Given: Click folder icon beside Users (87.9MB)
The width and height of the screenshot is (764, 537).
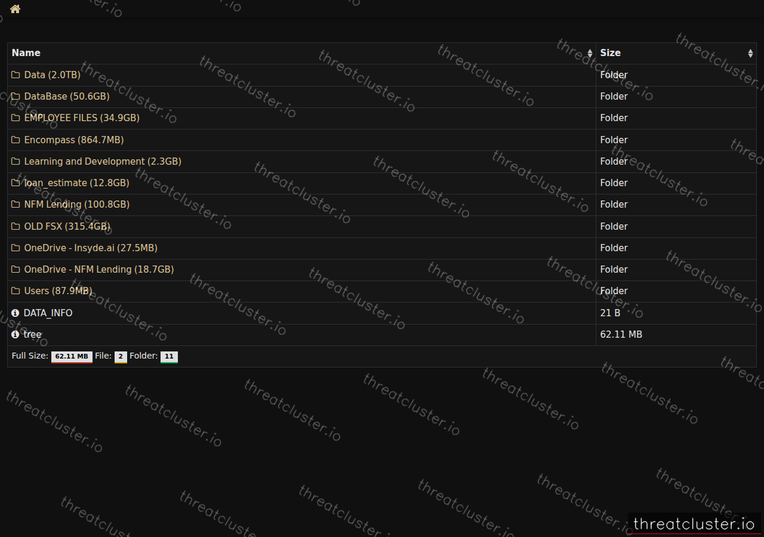Looking at the screenshot, I should (16, 291).
